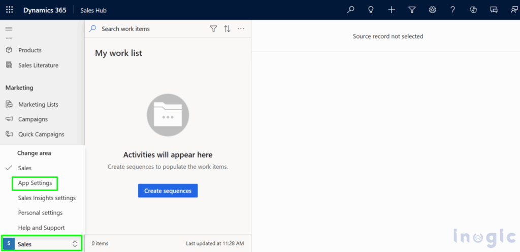Open the Copilot icon in header
Viewport: 520px width, 252px height.
coord(473,10)
